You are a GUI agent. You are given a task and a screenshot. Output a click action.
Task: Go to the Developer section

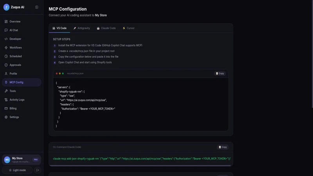22,39
